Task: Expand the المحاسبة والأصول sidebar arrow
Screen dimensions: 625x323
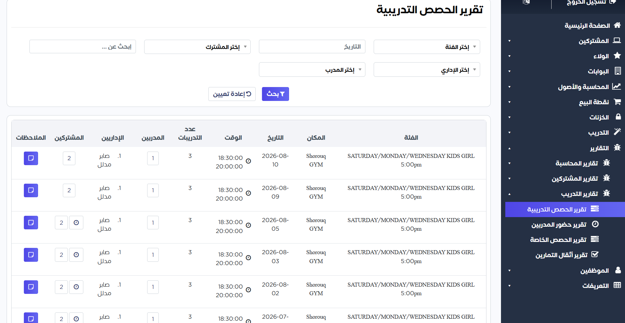Action: [509, 87]
